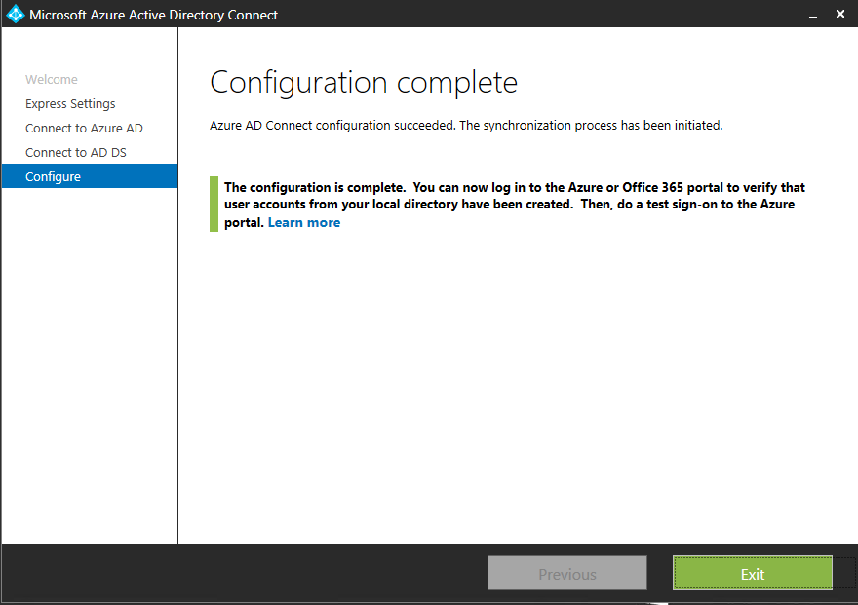Minimize the Azure AD Connect window

pyautogui.click(x=813, y=15)
